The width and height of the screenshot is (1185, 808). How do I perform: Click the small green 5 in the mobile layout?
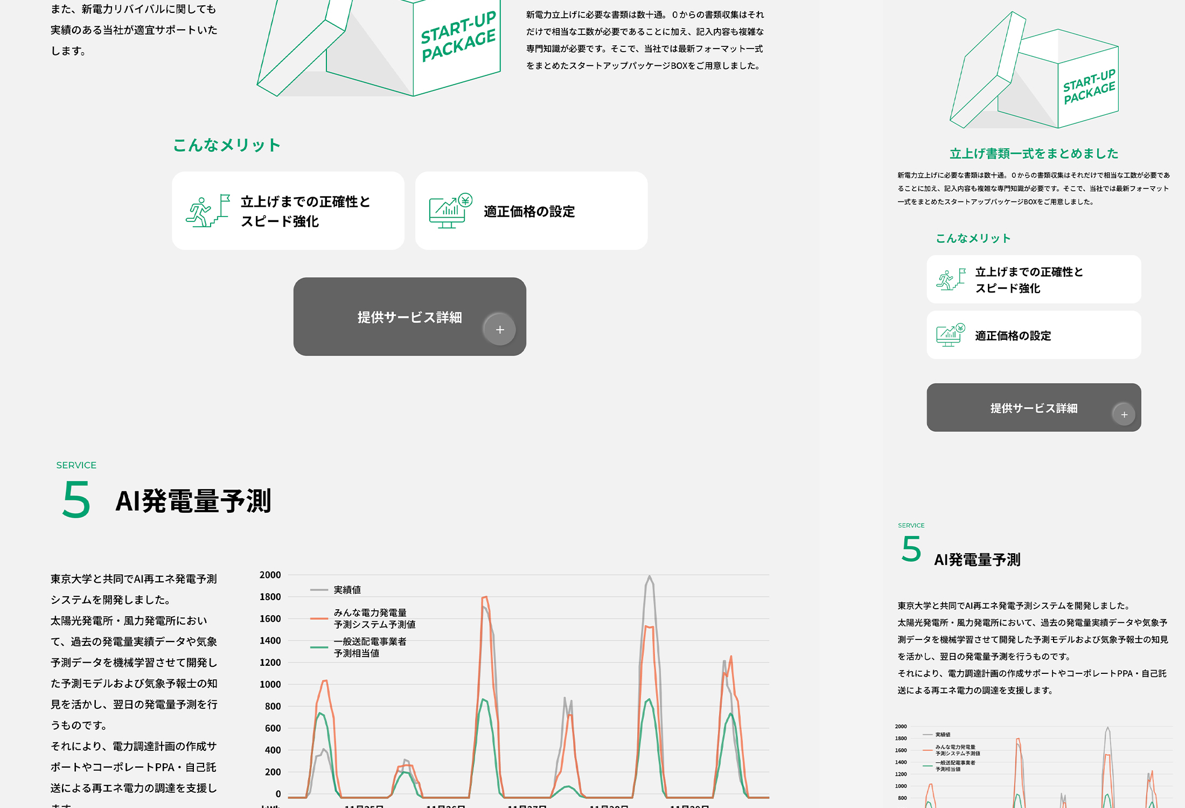pos(911,549)
